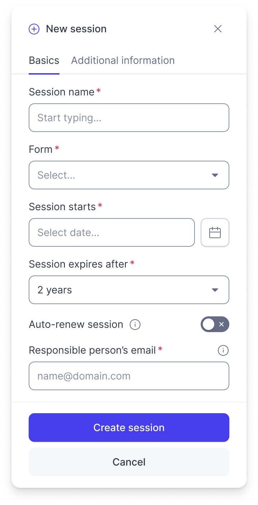The image size is (258, 505).
Task: Click the Cancel button
Action: pos(129,462)
